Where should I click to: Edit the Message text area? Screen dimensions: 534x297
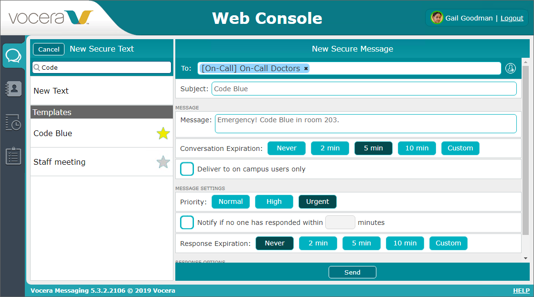[x=366, y=124]
